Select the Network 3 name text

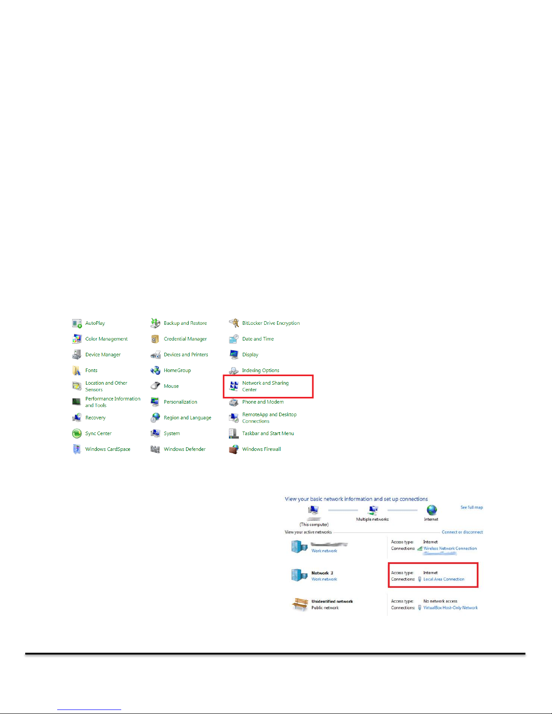(322, 573)
